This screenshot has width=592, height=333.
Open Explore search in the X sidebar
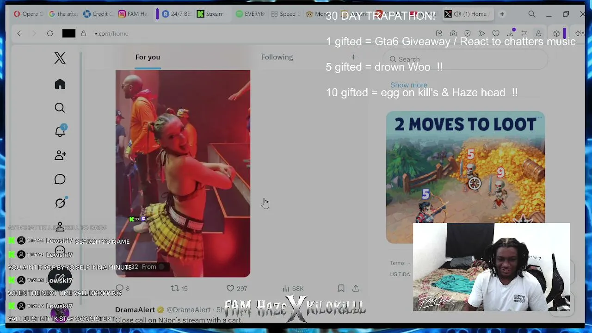(60, 108)
